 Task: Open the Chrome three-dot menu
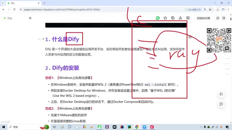coord(228,9)
